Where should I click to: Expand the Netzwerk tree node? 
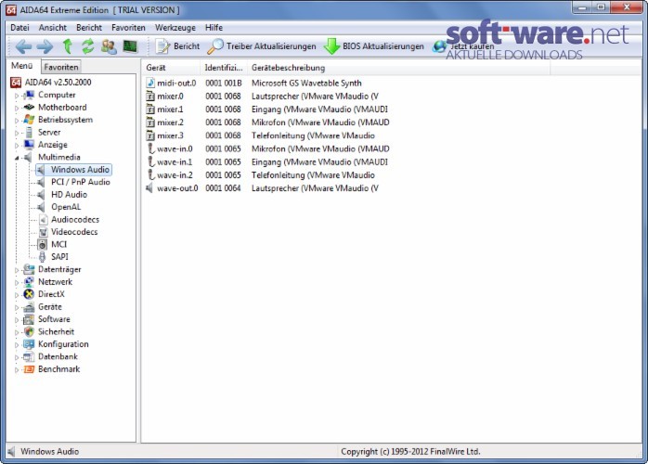click(17, 283)
